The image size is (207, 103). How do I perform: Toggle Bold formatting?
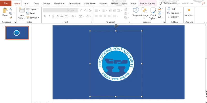pyautogui.click(x=45, y=16)
